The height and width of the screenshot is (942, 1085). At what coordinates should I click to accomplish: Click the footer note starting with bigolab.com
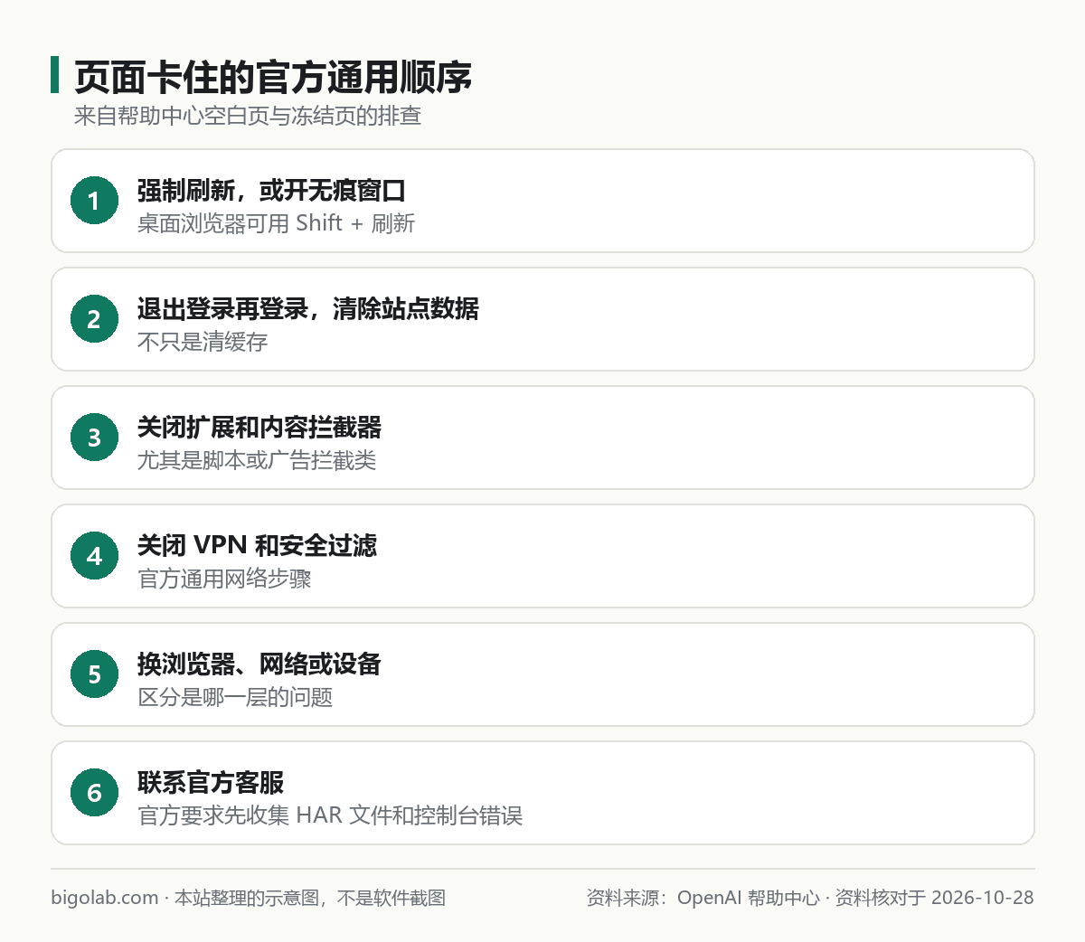[x=249, y=898]
